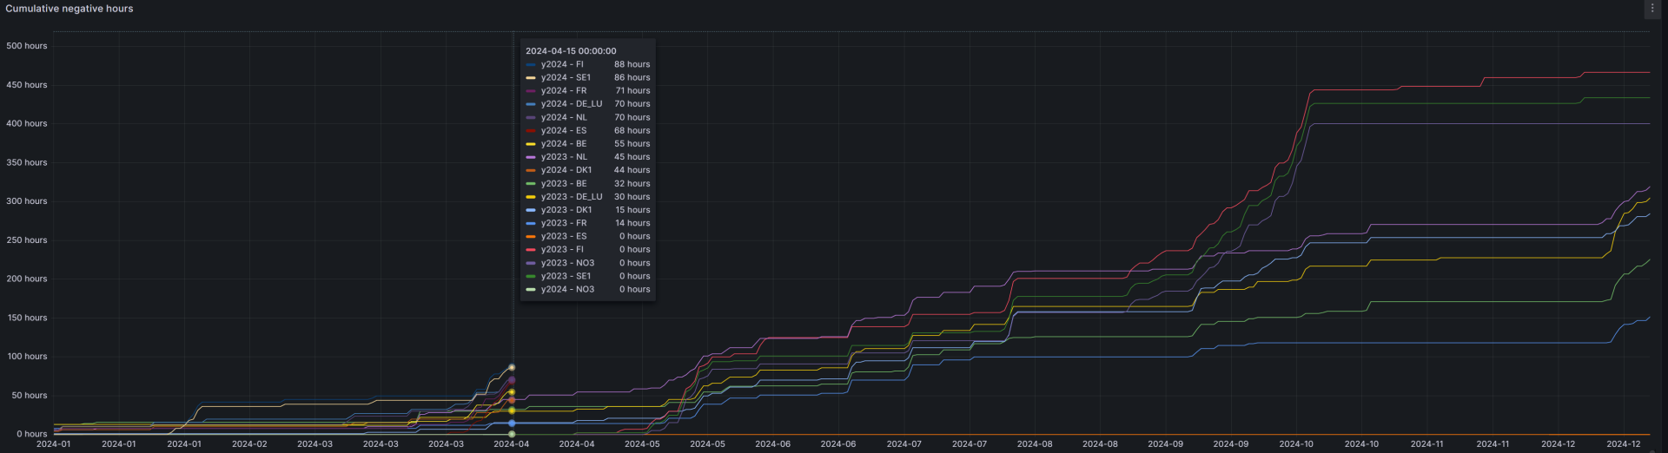This screenshot has height=453, width=1668.
Task: Click the y2024 - DE_LU series color indicator
Action: (531, 104)
